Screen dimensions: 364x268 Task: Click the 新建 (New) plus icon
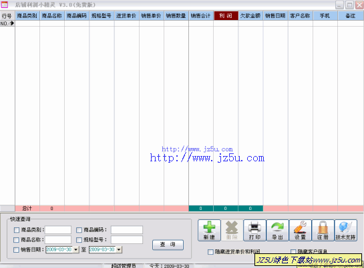[x=209, y=230]
